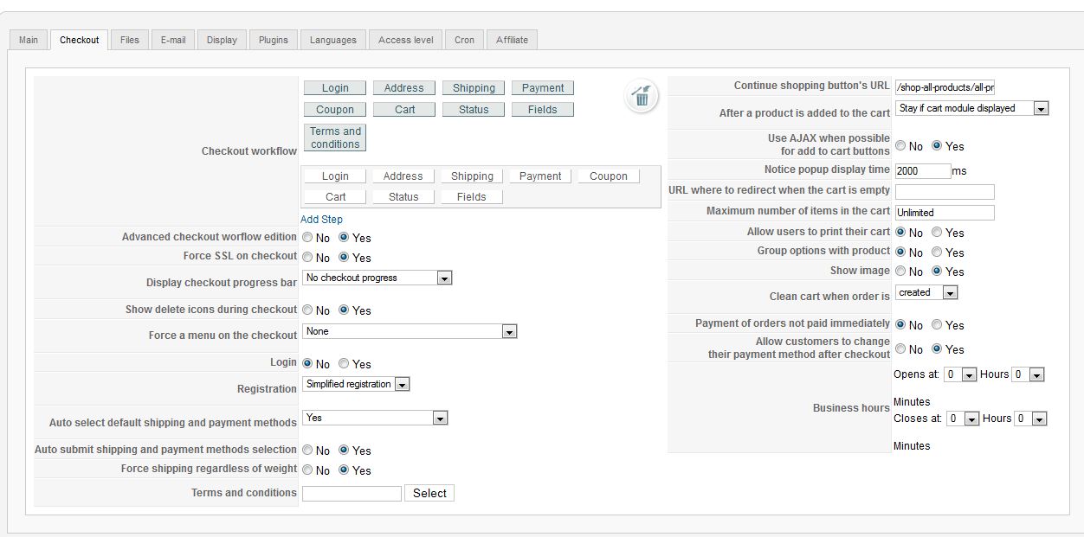The image size is (1084, 537).
Task: Select No for Show image
Action: [x=900, y=272]
